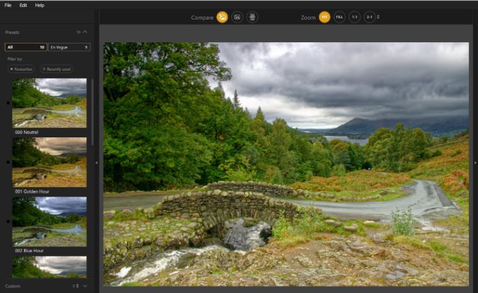Image resolution: width=478 pixels, height=293 pixels.
Task: Open the File menu
Action: tap(8, 5)
